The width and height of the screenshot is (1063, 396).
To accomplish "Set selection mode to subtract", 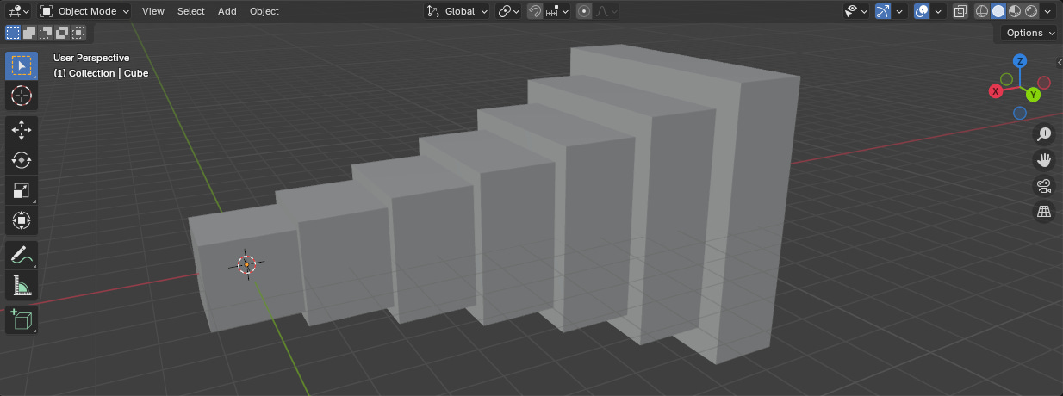I will [46, 33].
